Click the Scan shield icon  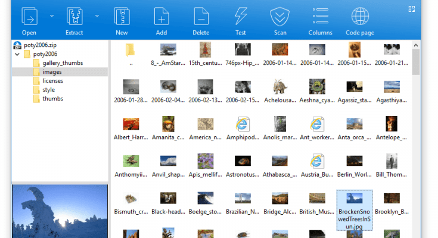[x=280, y=17]
